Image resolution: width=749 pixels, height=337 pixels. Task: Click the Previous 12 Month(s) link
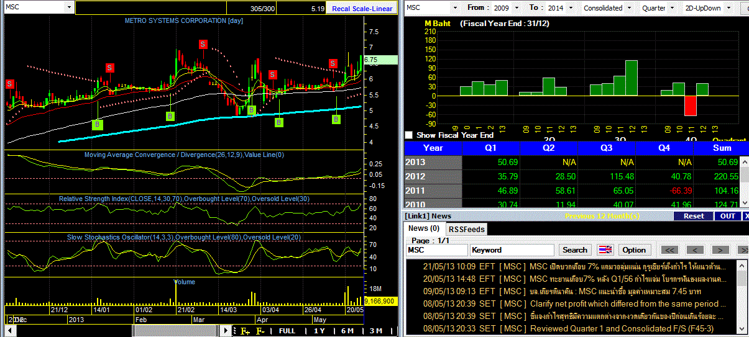pos(602,216)
